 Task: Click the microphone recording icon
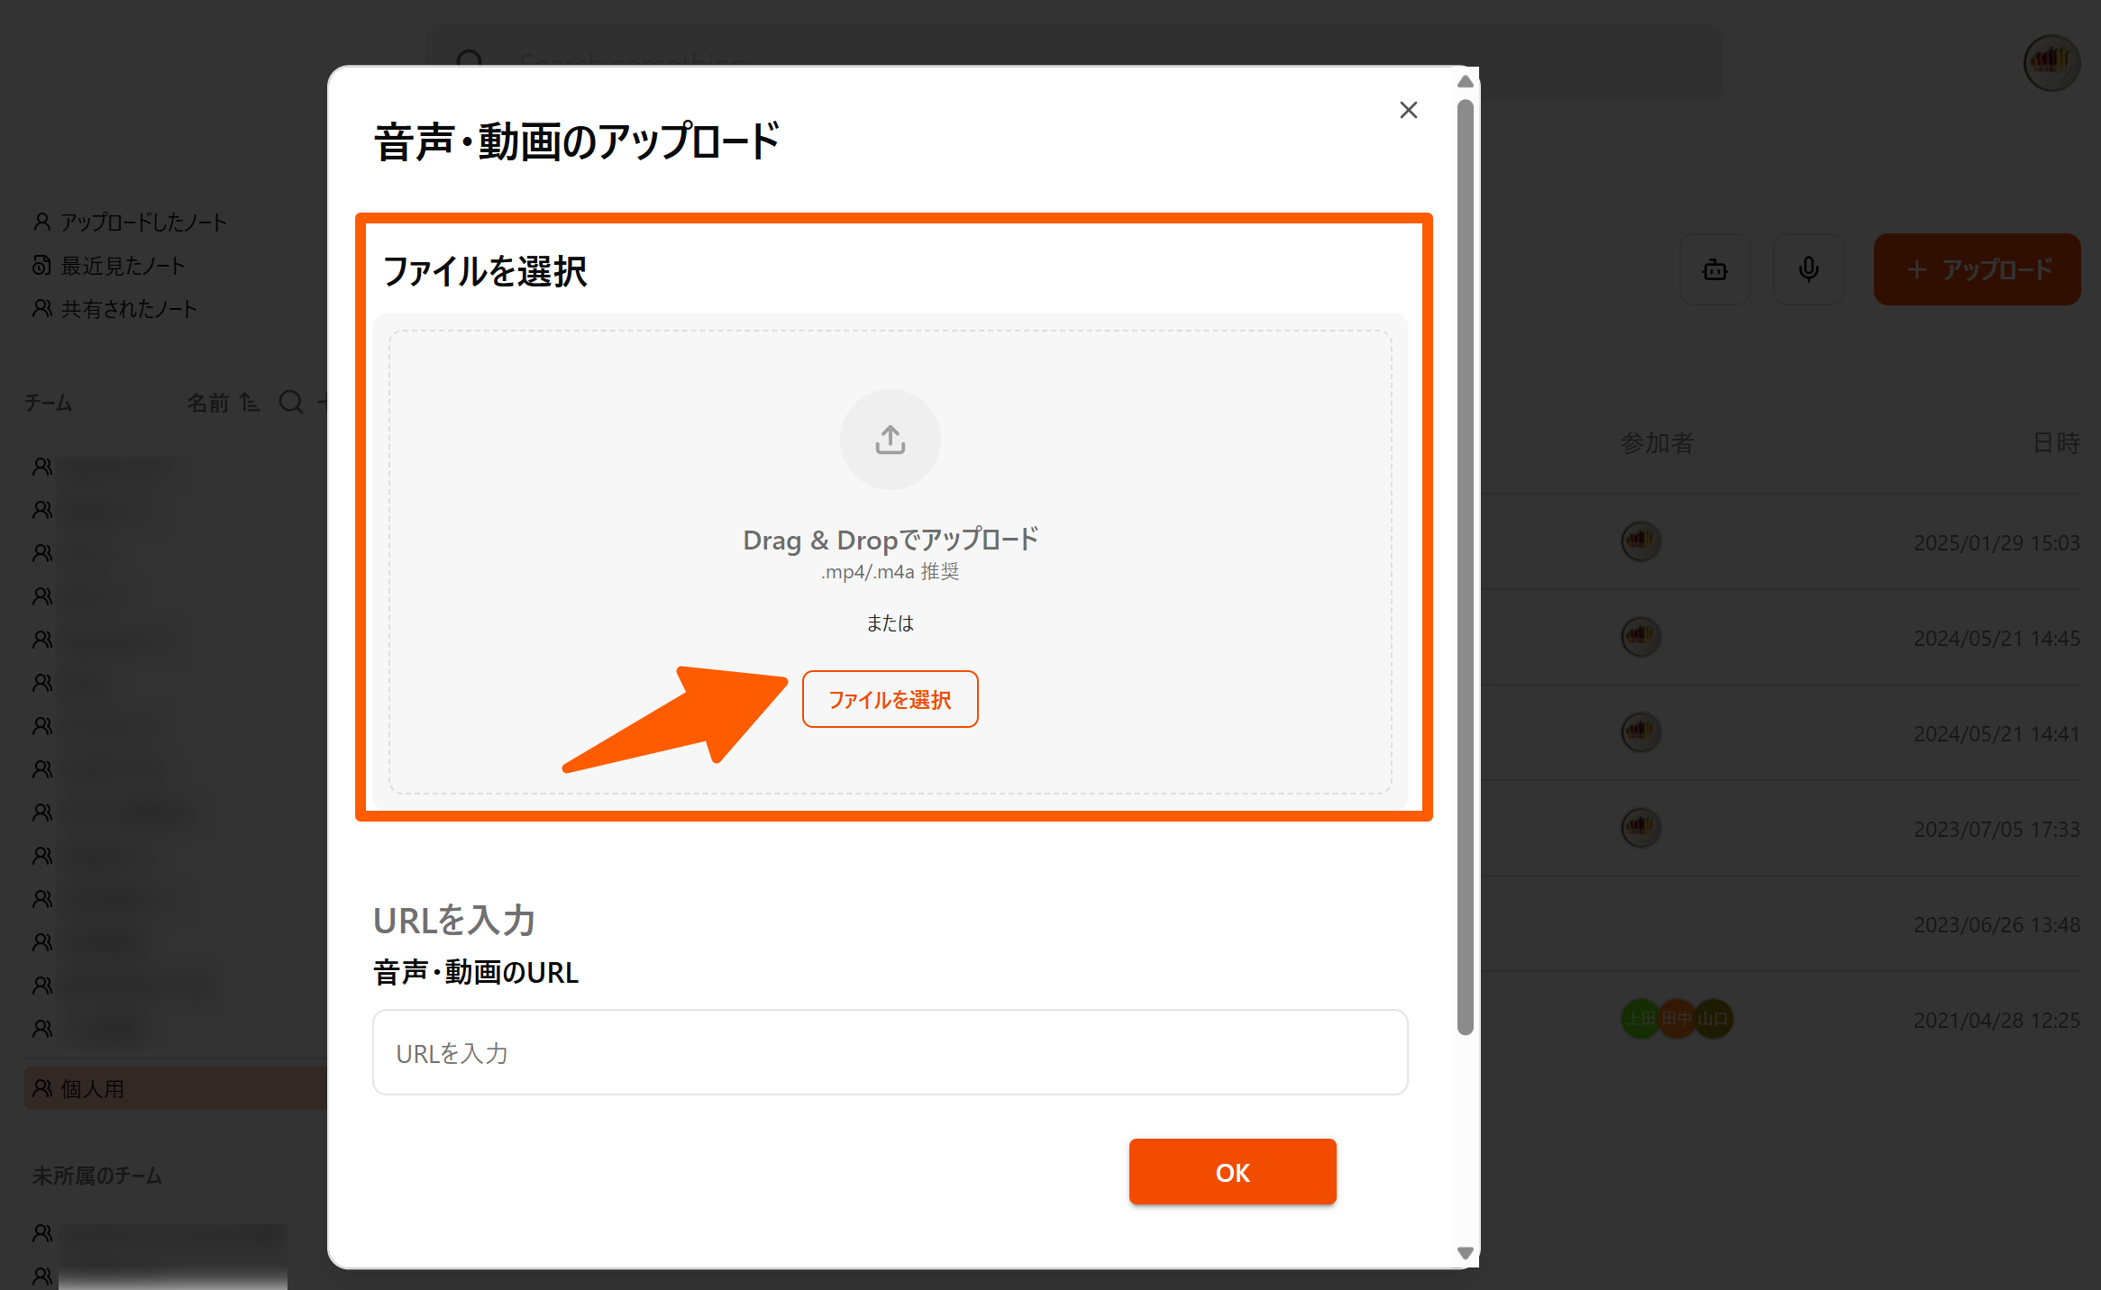[1808, 269]
